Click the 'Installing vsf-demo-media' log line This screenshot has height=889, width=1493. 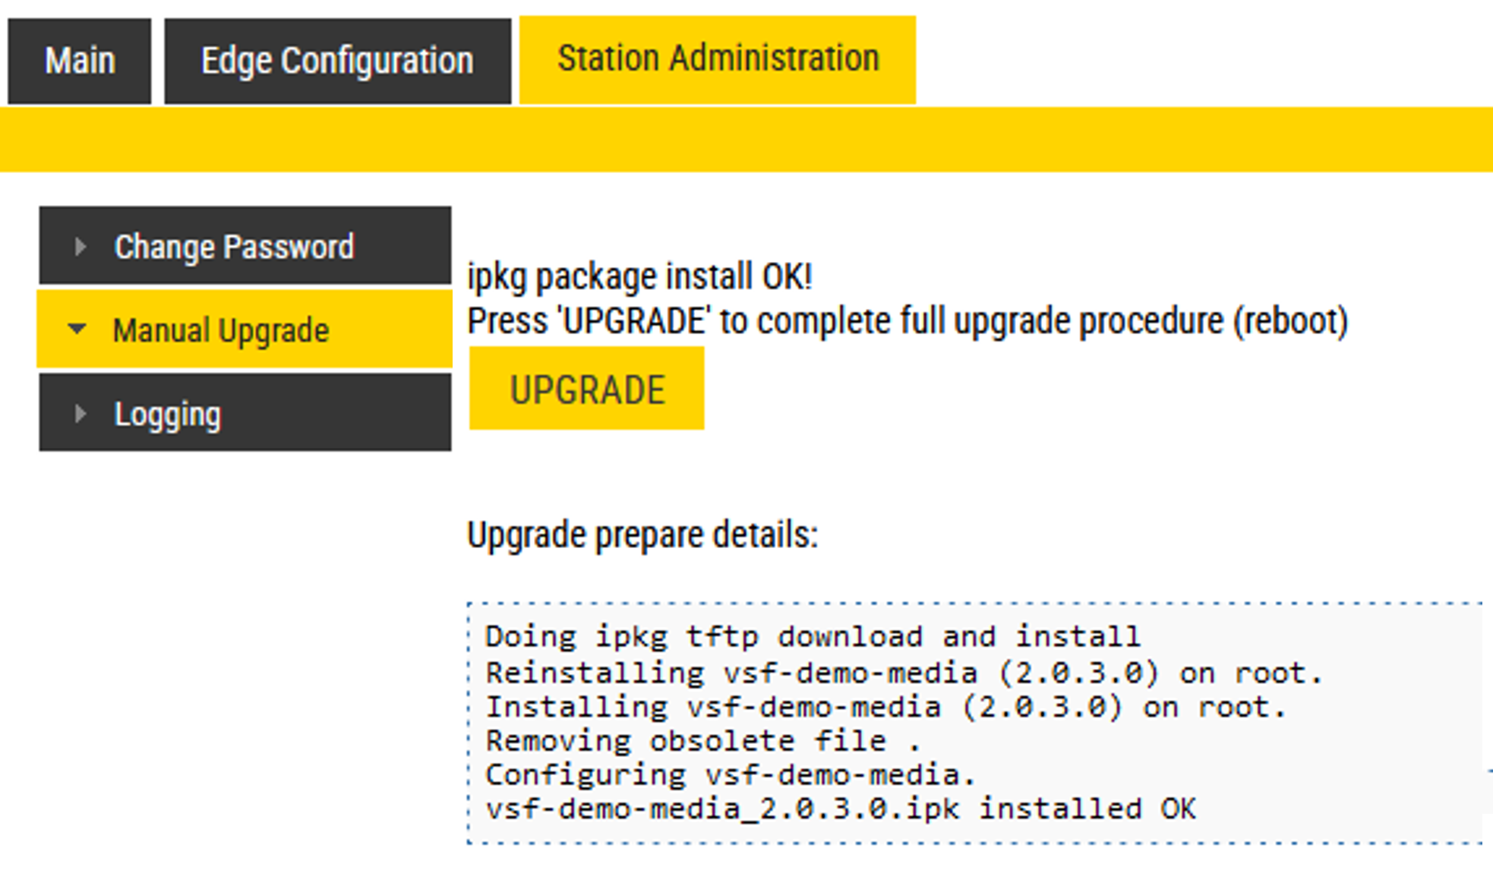coord(885,707)
